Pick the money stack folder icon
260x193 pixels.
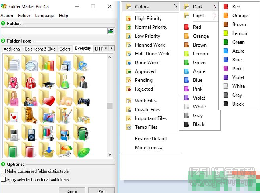(x=81, y=115)
